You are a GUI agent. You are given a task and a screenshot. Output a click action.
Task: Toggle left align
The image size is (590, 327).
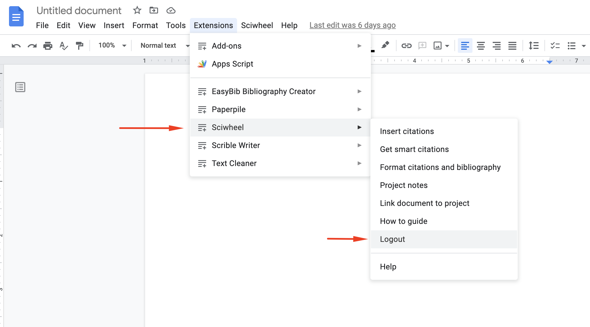(465, 46)
